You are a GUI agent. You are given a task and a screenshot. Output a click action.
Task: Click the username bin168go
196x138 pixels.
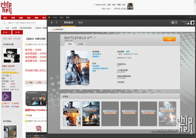(x=7, y=121)
